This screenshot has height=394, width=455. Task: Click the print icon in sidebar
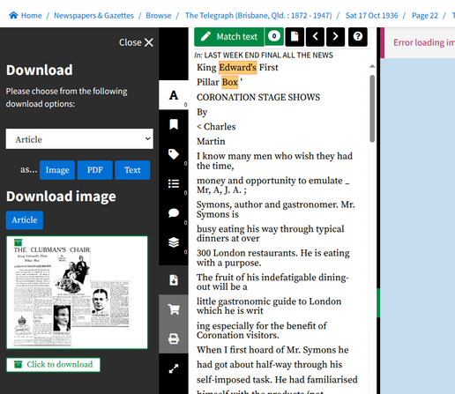174,338
